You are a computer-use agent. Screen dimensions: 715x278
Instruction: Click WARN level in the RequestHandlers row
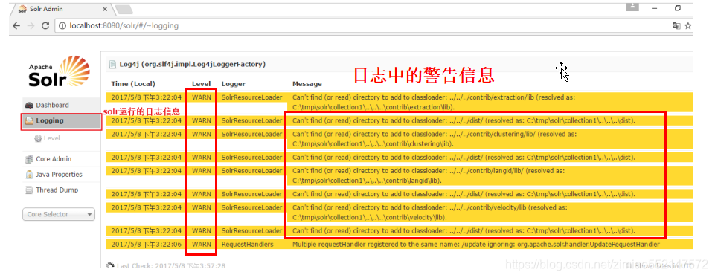[x=201, y=245]
